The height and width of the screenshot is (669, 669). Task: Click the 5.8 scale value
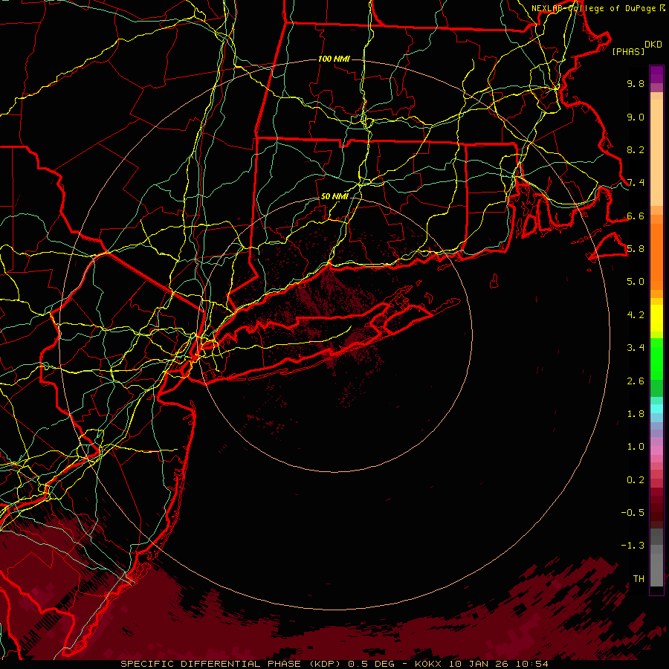pos(636,249)
